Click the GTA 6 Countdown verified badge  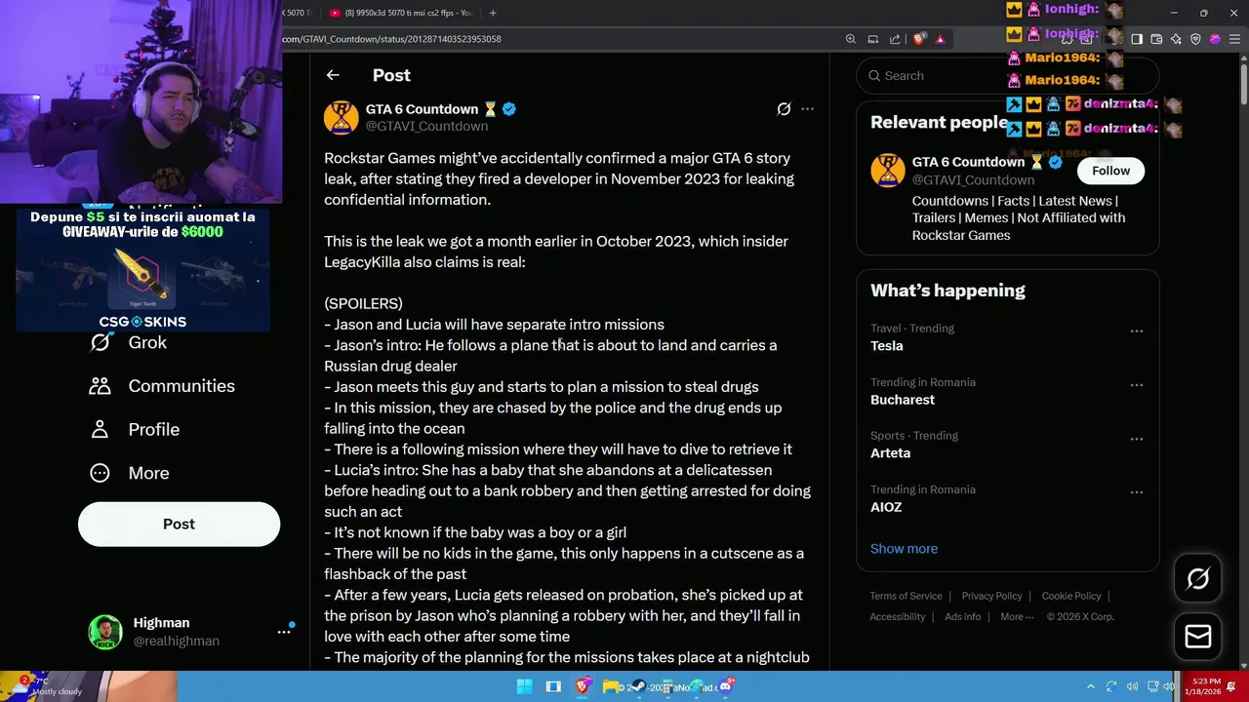[509, 109]
